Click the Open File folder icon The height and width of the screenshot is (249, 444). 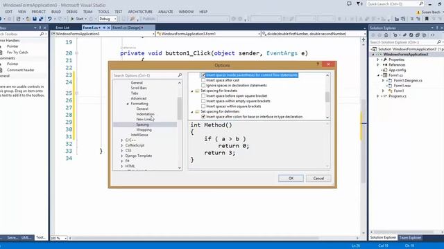tap(28, 19)
